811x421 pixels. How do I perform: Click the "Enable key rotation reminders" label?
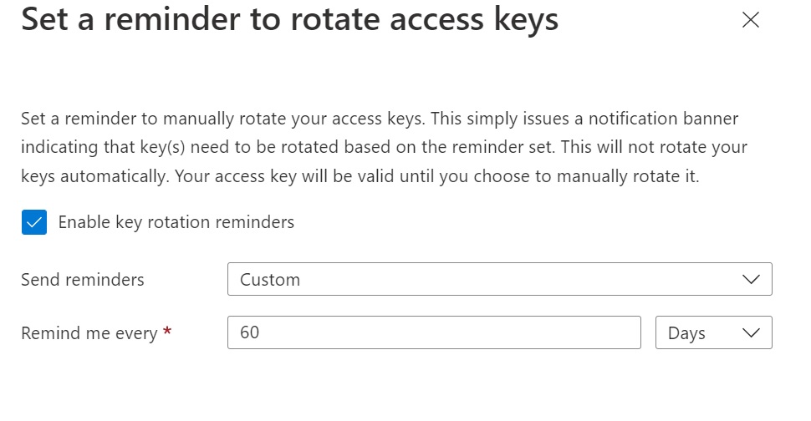tap(176, 223)
